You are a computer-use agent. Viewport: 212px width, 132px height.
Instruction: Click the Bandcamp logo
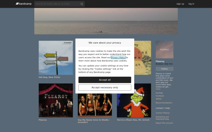pos(24,4)
